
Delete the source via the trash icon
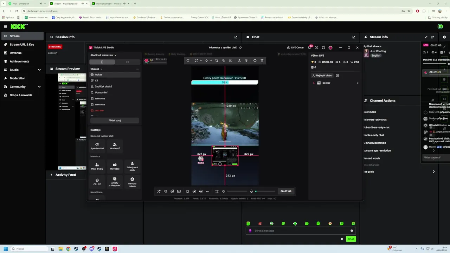[262, 61]
